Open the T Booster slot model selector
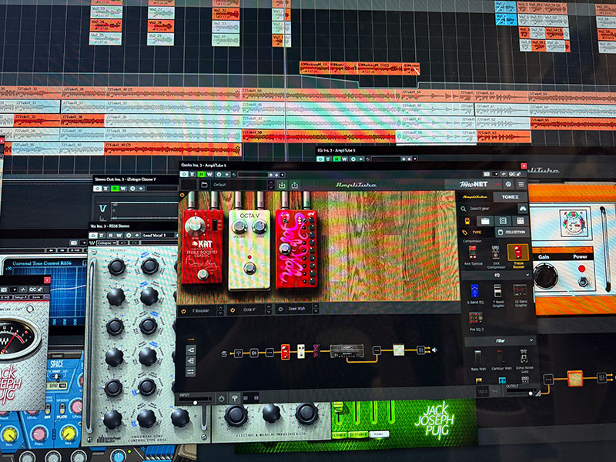The image size is (616, 462). pyautogui.click(x=219, y=310)
